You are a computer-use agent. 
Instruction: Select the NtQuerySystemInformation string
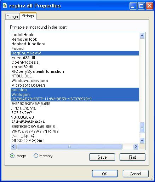pyautogui.click(x=75, y=71)
